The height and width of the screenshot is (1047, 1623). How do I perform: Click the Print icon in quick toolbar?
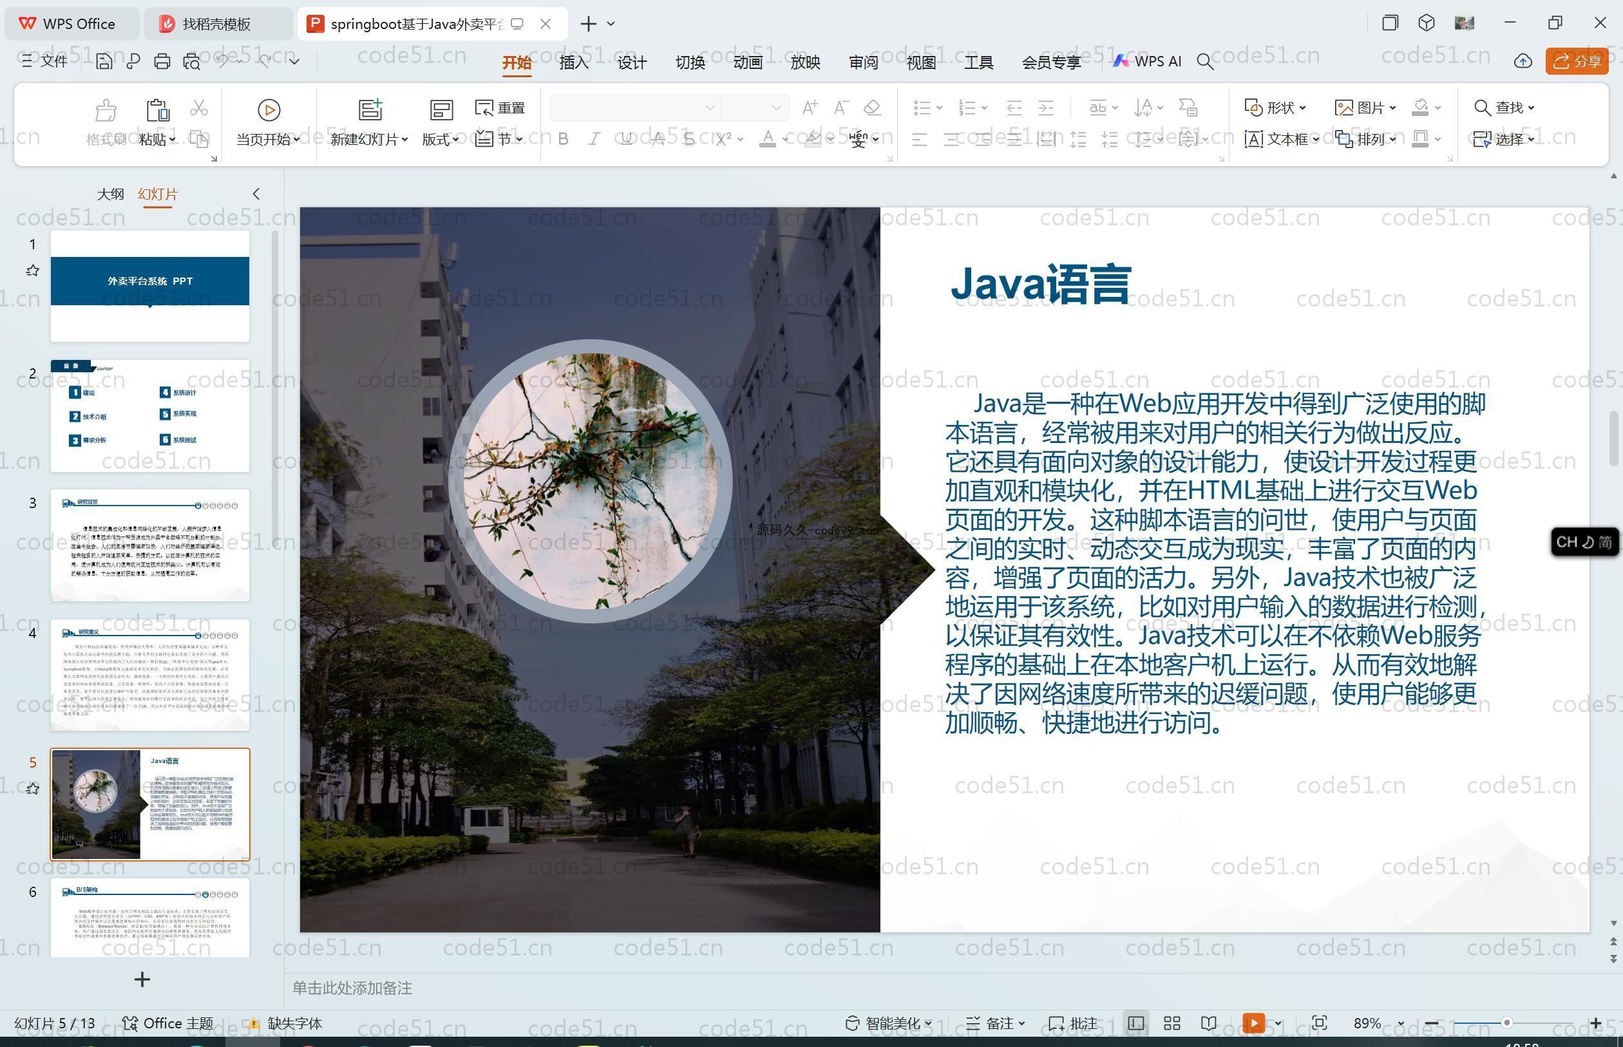click(x=162, y=62)
